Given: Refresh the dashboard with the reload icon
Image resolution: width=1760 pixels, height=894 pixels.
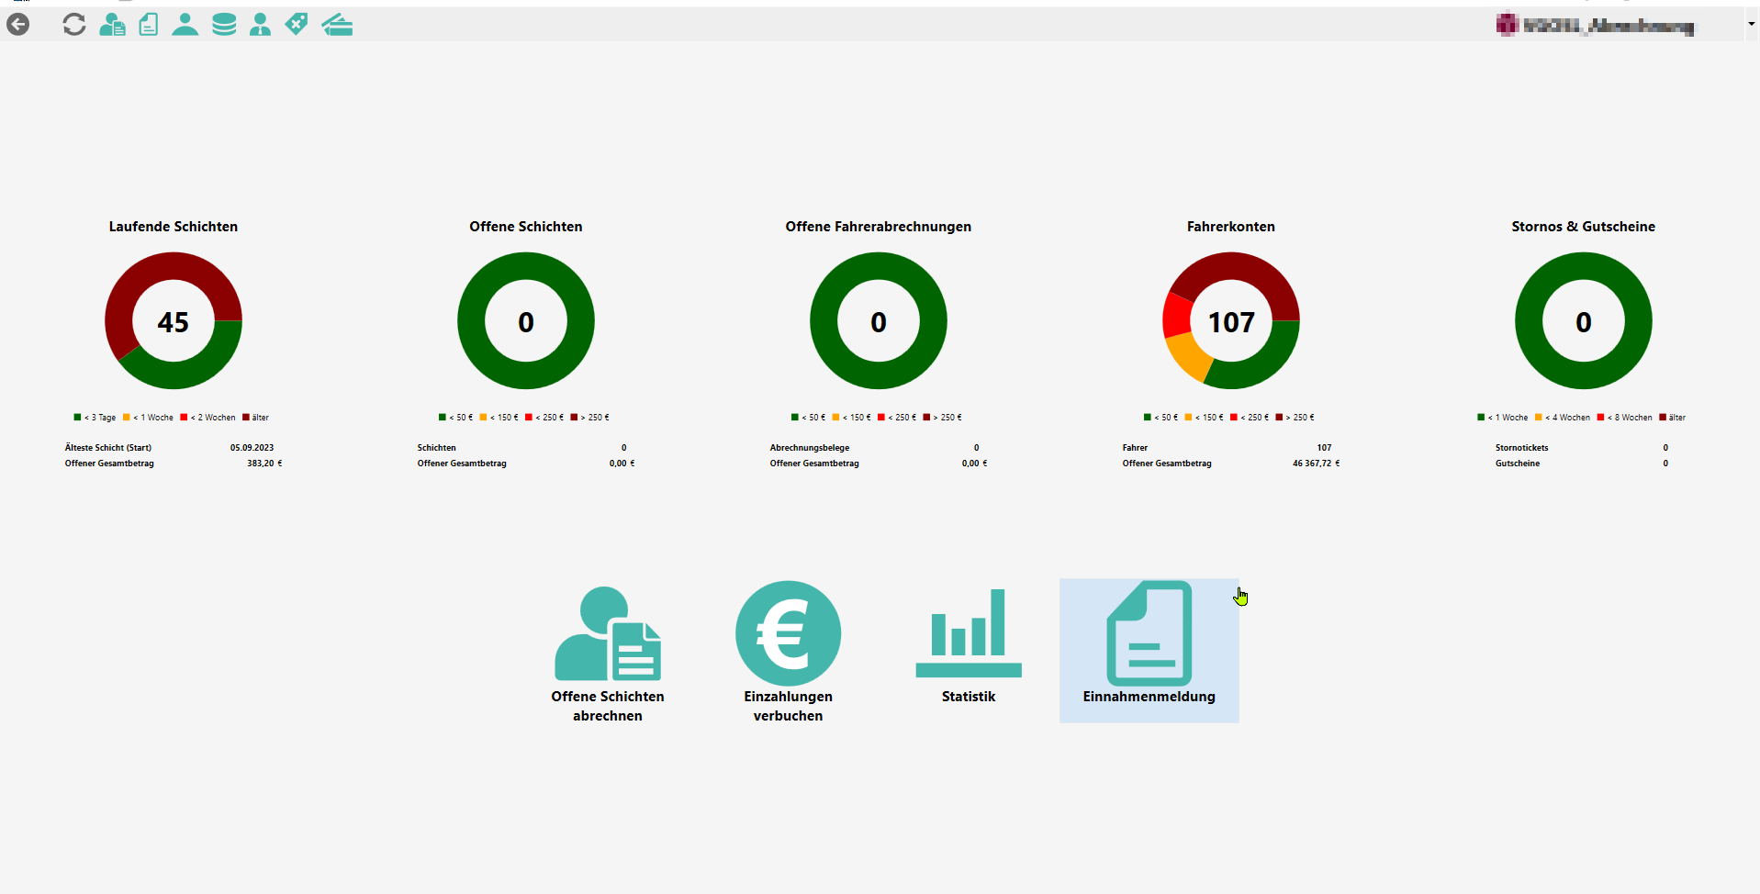Looking at the screenshot, I should point(74,25).
